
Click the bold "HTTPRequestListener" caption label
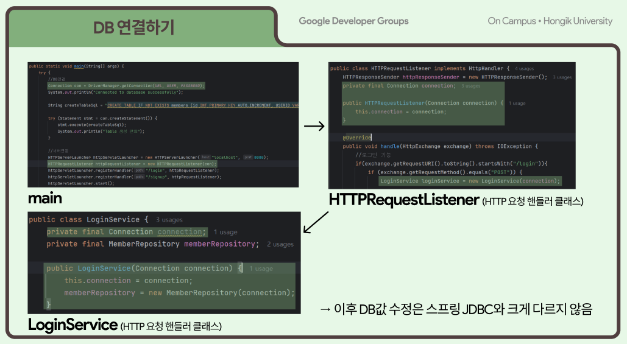pyautogui.click(x=404, y=200)
